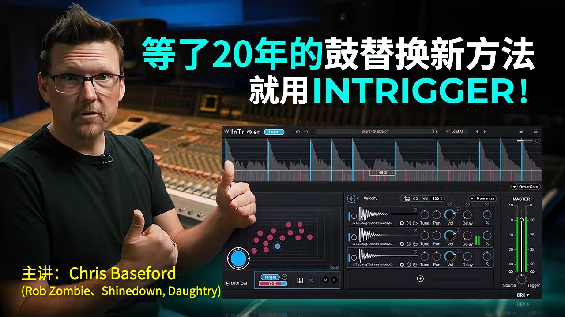Click the large blue trigger pad circle
565x317 pixels.
point(238,258)
